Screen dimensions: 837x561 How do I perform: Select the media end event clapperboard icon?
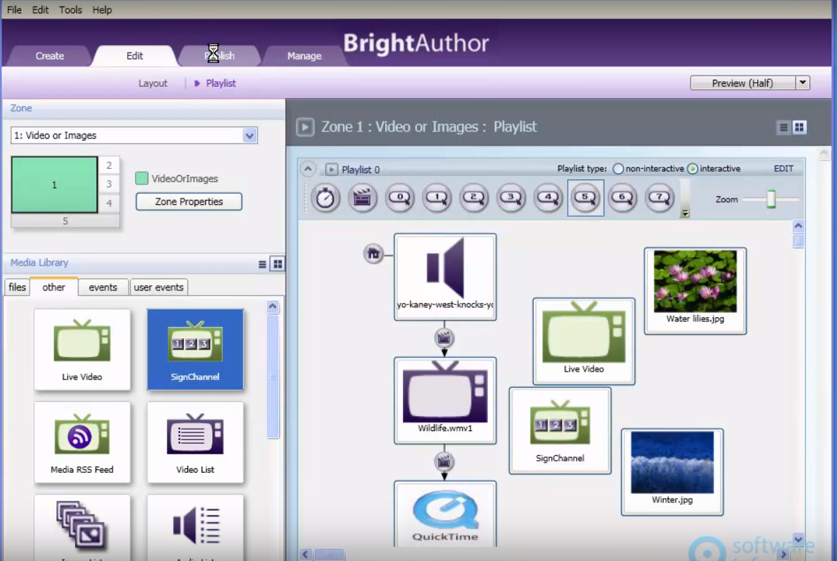[362, 198]
